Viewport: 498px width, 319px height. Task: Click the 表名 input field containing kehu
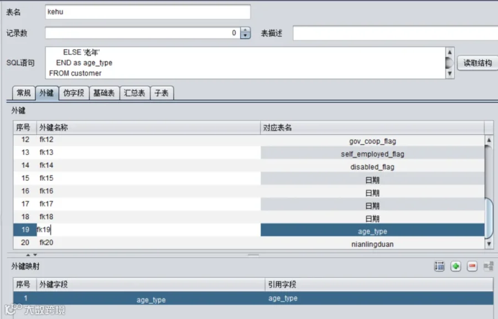[148, 12]
